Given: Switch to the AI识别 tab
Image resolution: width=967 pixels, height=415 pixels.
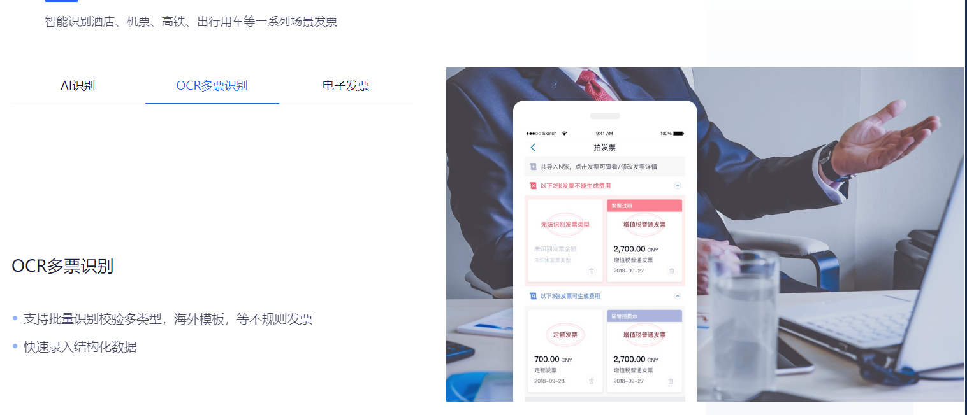Looking at the screenshot, I should click(x=78, y=86).
